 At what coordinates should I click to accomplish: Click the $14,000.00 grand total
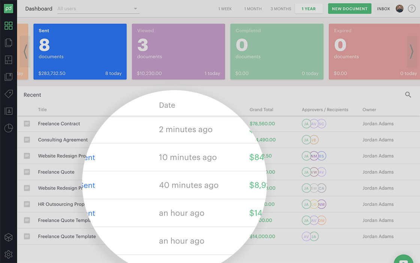pyautogui.click(x=262, y=236)
